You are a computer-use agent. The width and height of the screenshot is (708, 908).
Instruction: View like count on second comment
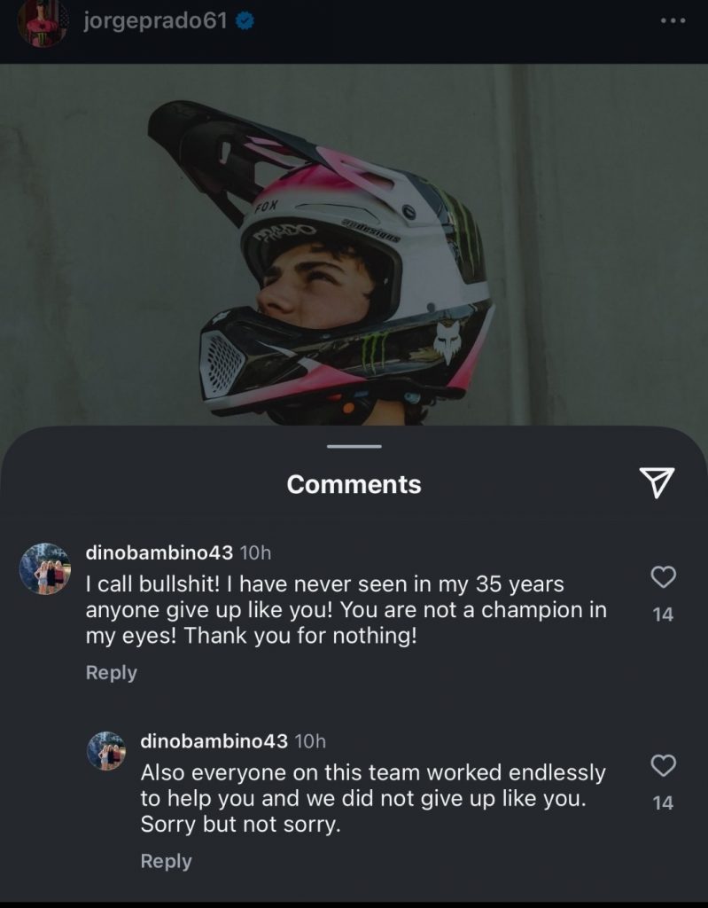[x=663, y=802]
